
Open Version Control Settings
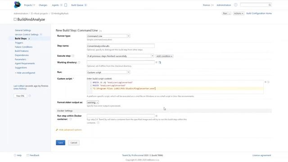point(27,35)
